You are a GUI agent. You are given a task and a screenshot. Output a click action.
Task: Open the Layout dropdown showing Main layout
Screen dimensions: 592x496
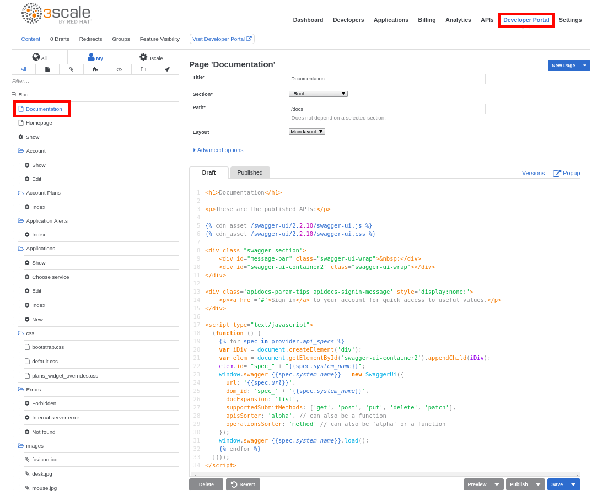tap(306, 131)
